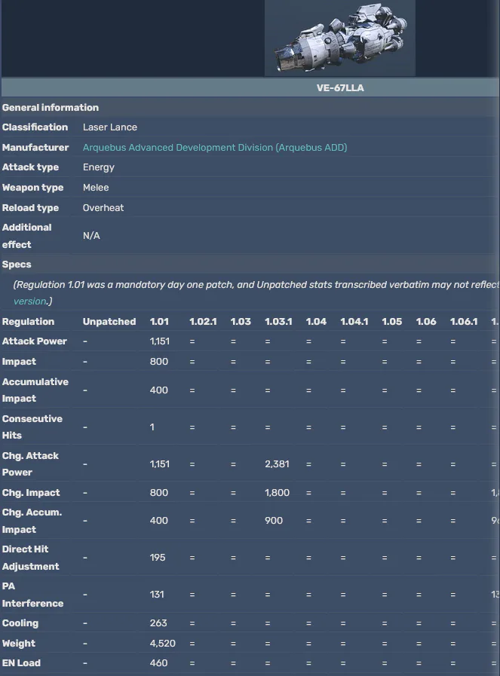500x676 pixels.
Task: Click the Consecutive Hits value 1
Action: pyautogui.click(x=152, y=427)
